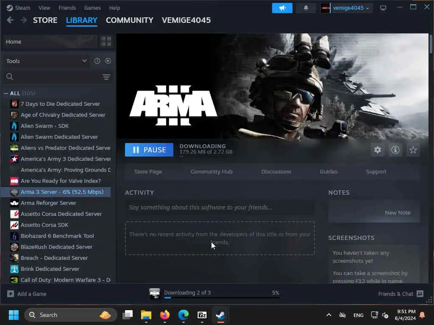The width and height of the screenshot is (434, 325).
Task: Click the Biohazard 6 Benchmark icon
Action: [x=14, y=236]
